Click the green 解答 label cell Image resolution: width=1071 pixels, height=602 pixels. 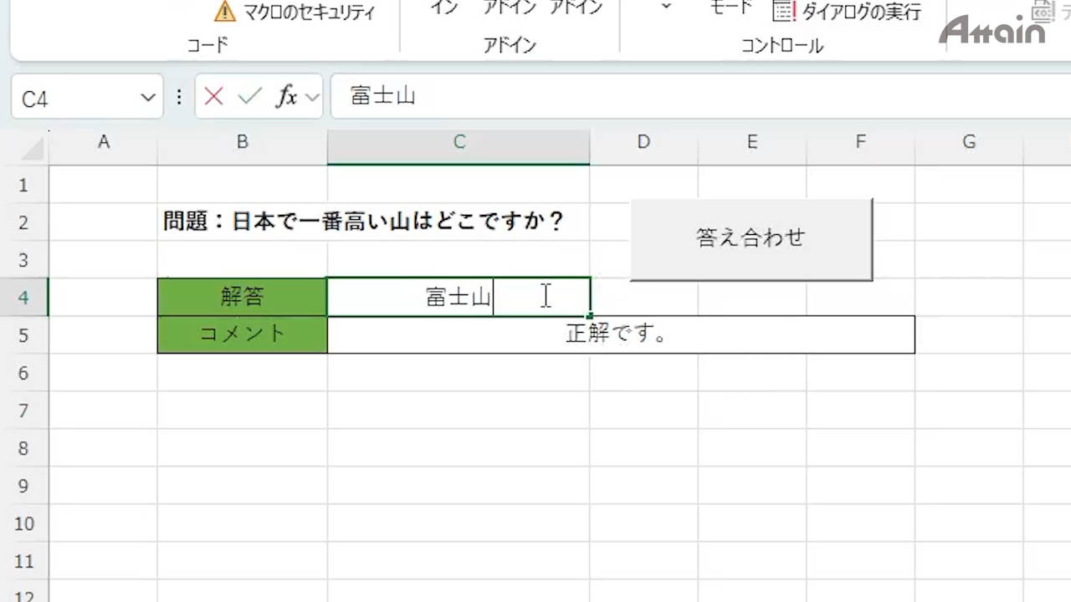coord(242,297)
